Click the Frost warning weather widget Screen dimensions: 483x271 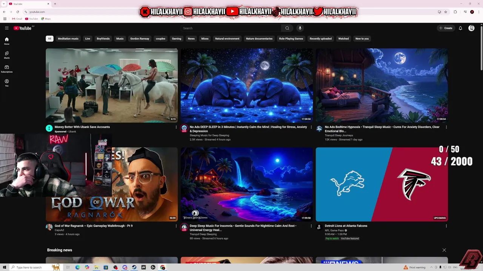tap(414, 267)
